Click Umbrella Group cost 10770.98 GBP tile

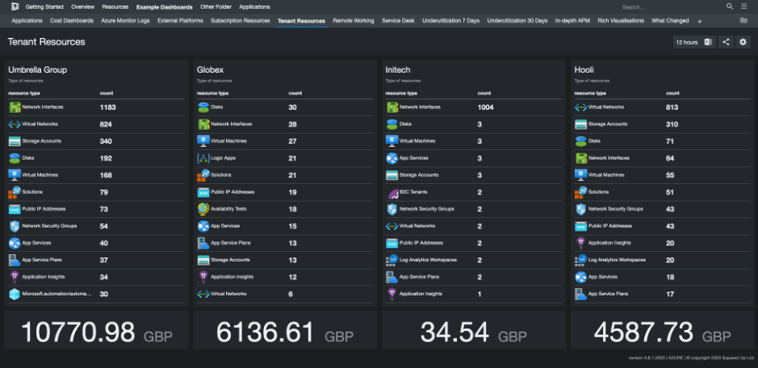tap(96, 330)
